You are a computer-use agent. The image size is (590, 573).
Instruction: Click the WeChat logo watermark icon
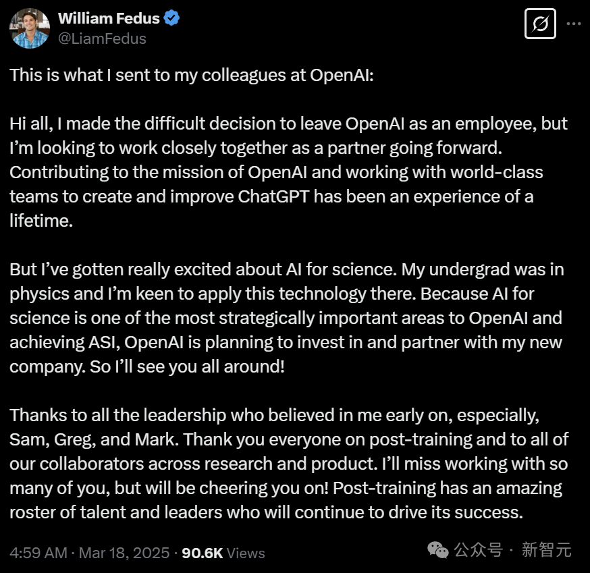coord(437,551)
